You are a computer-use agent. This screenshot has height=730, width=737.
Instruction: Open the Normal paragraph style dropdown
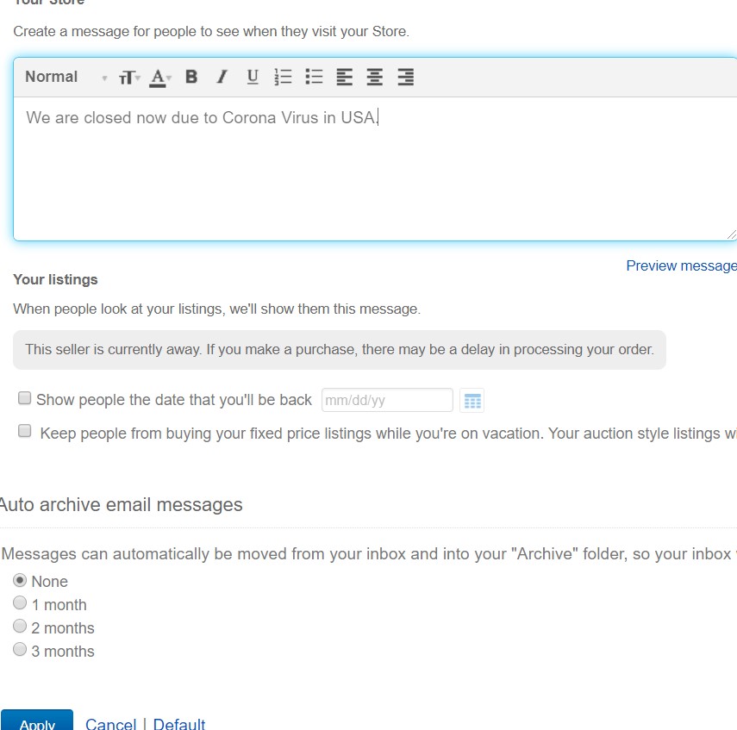pyautogui.click(x=66, y=77)
